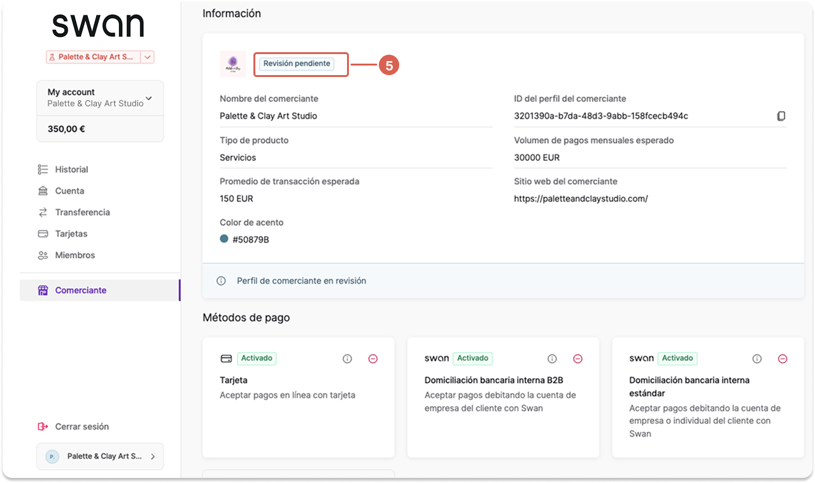Click the Tarjetas card icon

tap(43, 234)
